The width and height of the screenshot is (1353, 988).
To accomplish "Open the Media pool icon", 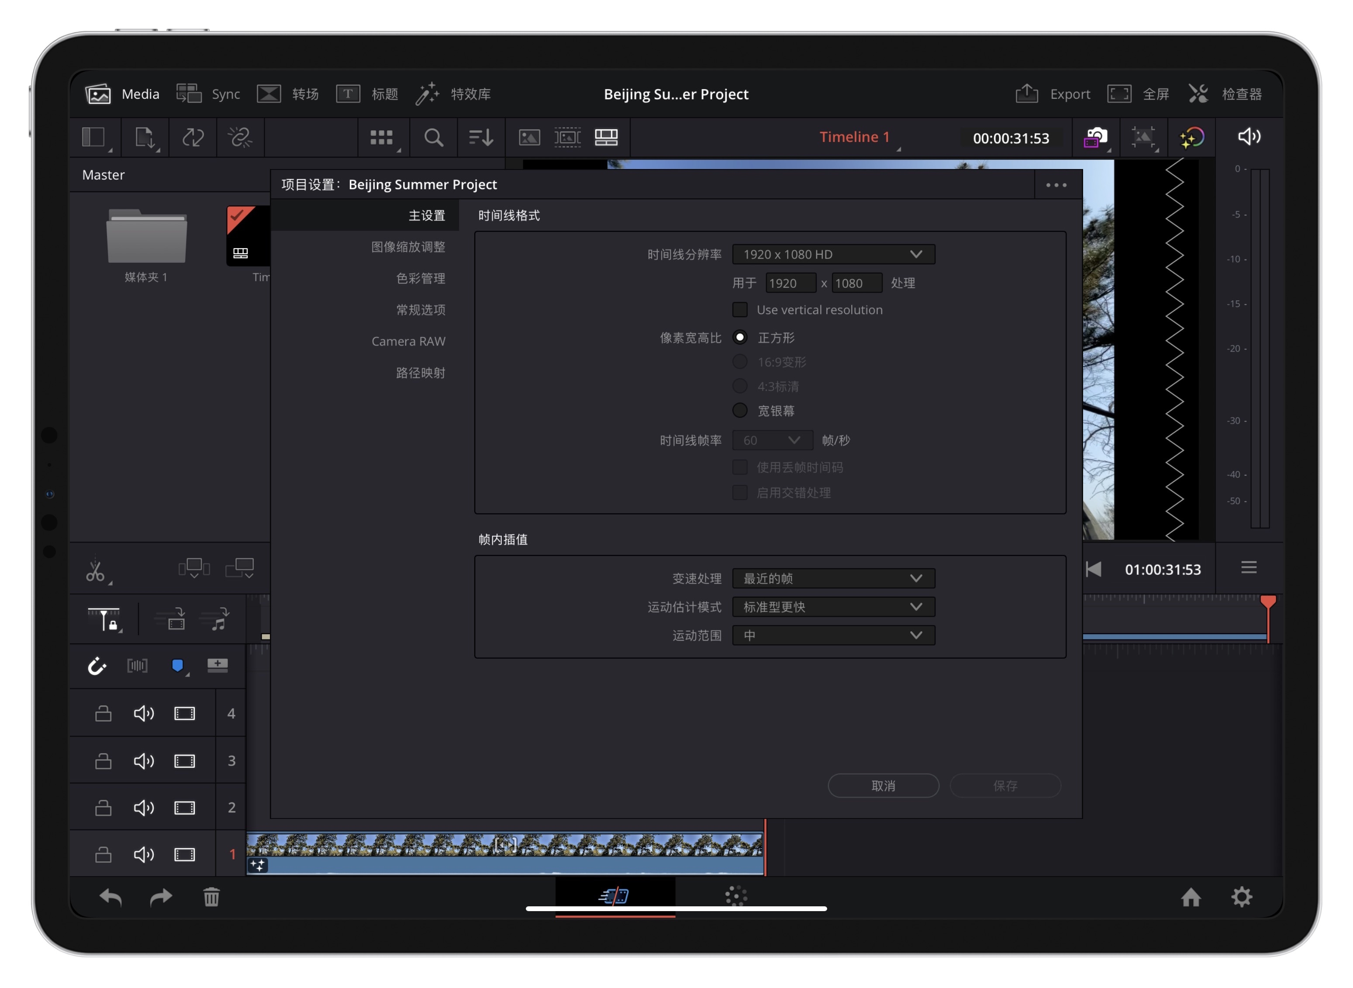I will (x=98, y=94).
